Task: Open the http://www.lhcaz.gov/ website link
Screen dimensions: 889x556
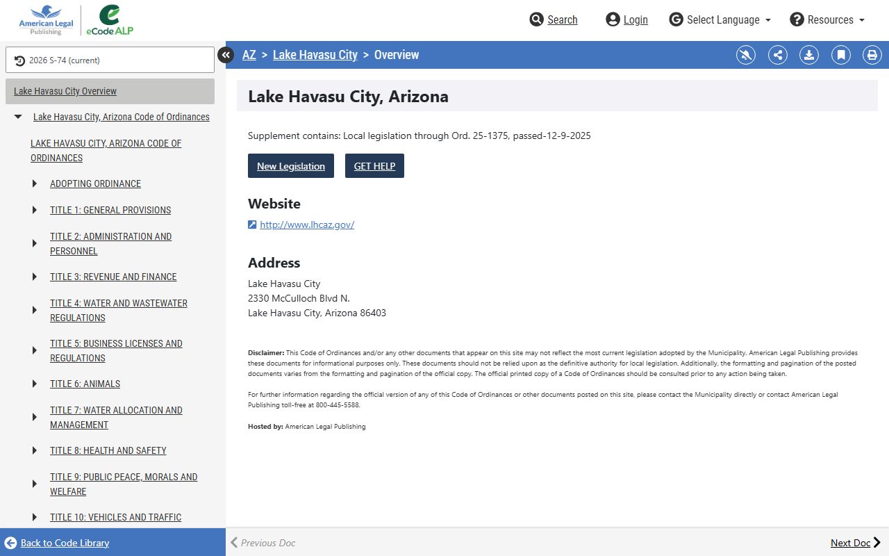Action: coord(307,224)
